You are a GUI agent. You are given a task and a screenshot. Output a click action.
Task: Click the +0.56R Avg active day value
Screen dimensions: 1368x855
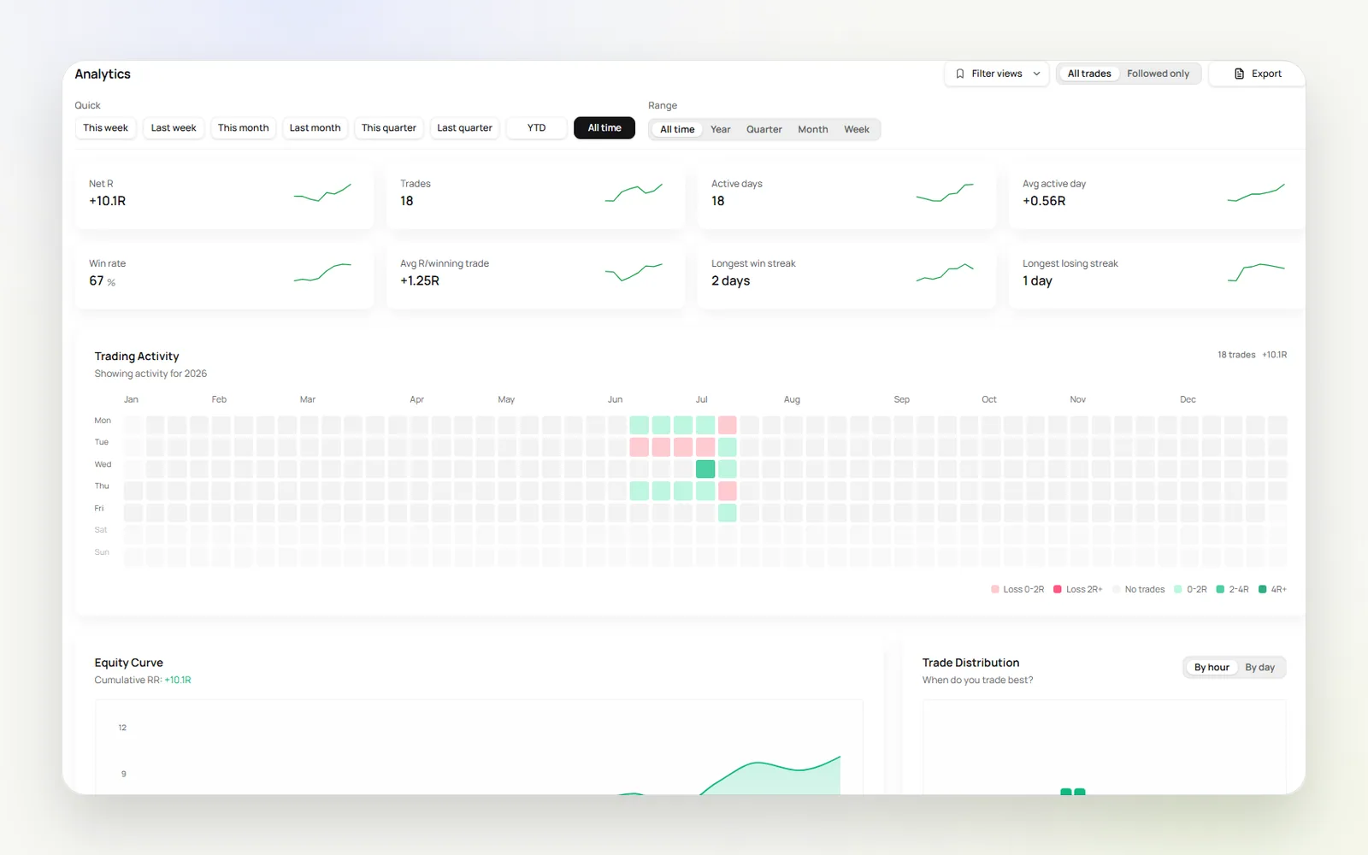(1044, 201)
